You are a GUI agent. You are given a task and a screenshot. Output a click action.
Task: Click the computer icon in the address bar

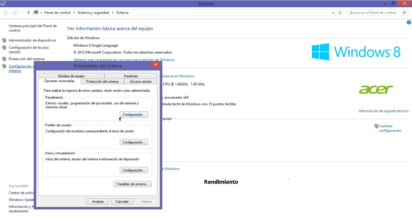click(36, 13)
